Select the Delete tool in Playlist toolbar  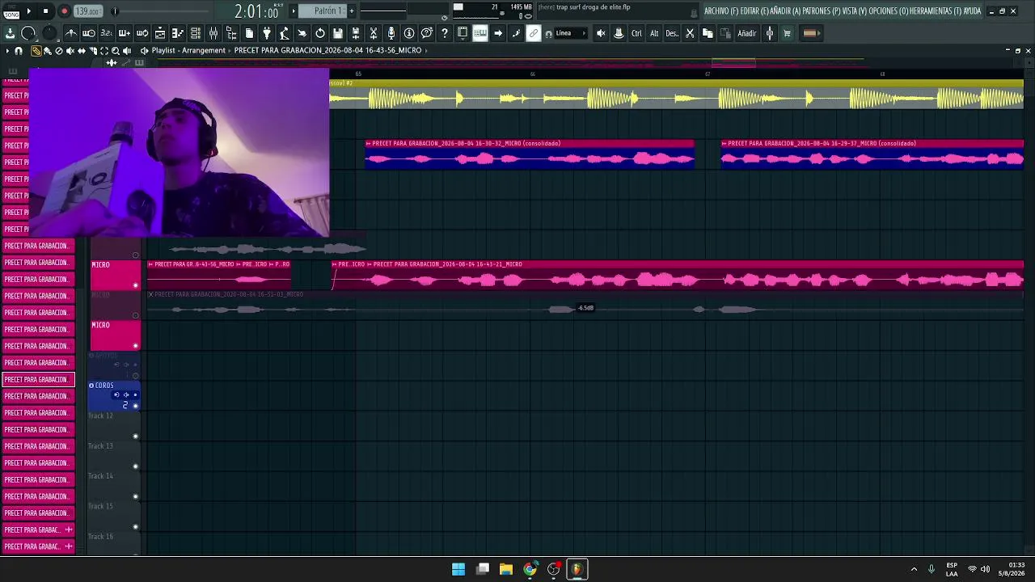[x=58, y=50]
